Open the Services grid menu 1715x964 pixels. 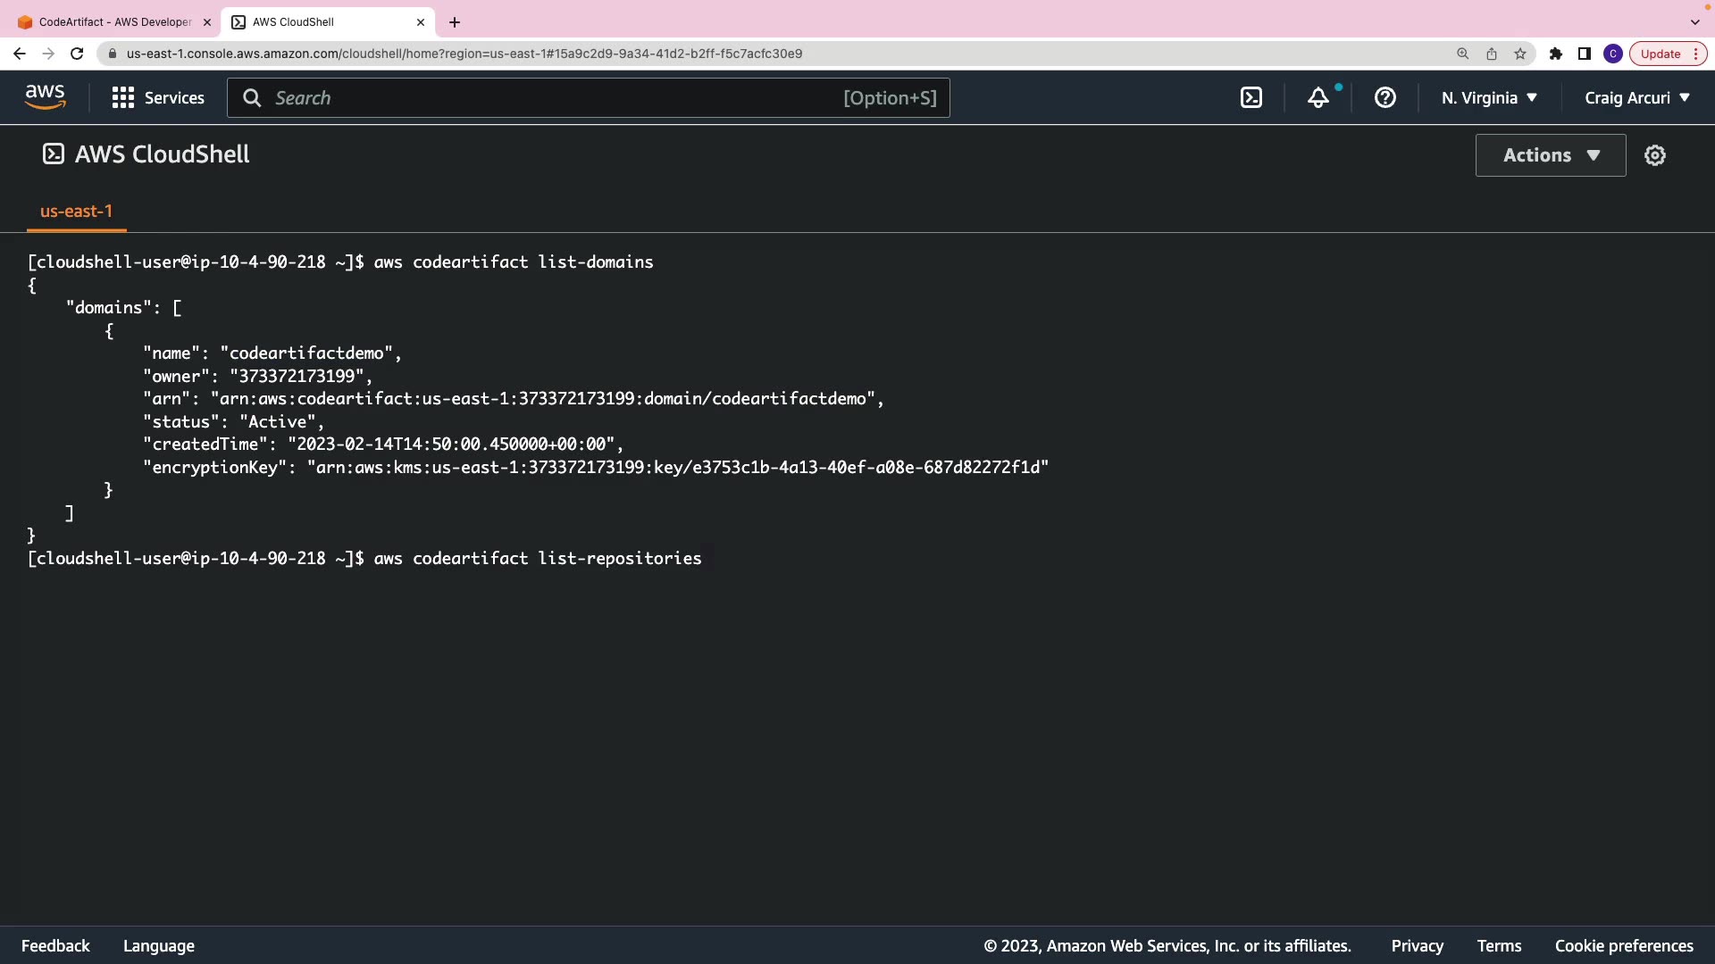click(x=158, y=98)
